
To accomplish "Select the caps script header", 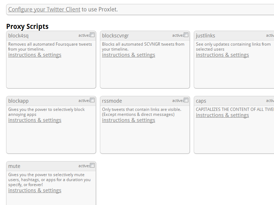I will click(x=201, y=101).
